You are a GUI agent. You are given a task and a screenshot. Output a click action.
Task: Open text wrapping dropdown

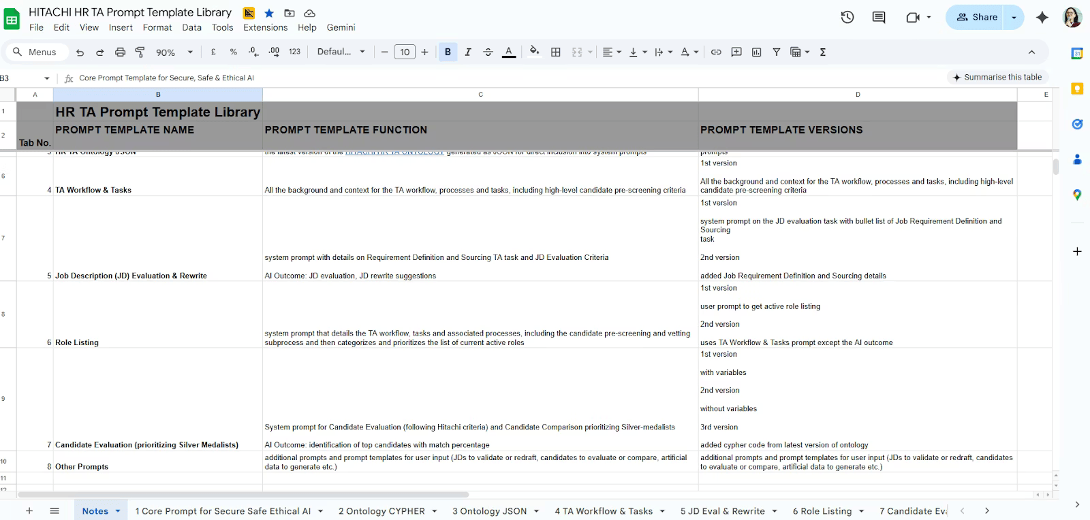(663, 52)
